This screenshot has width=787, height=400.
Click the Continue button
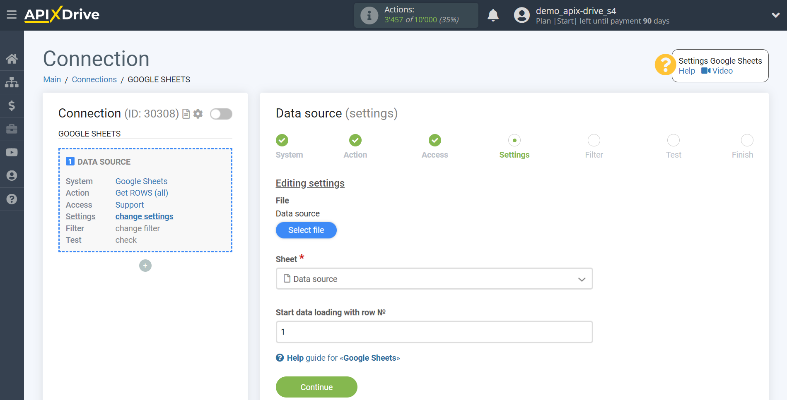pyautogui.click(x=316, y=387)
